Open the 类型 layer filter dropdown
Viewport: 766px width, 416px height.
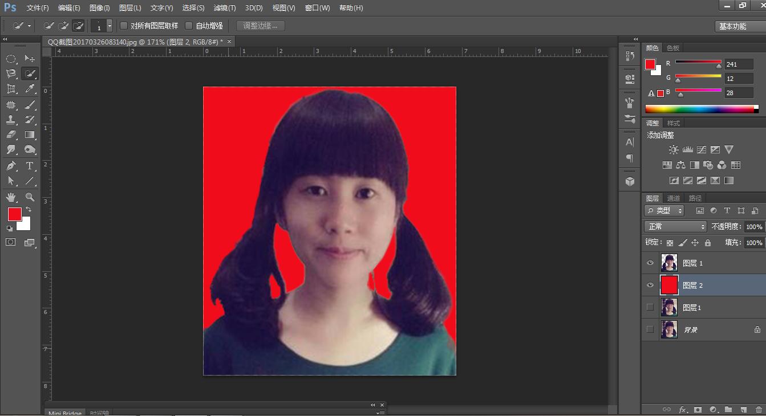[x=664, y=211]
